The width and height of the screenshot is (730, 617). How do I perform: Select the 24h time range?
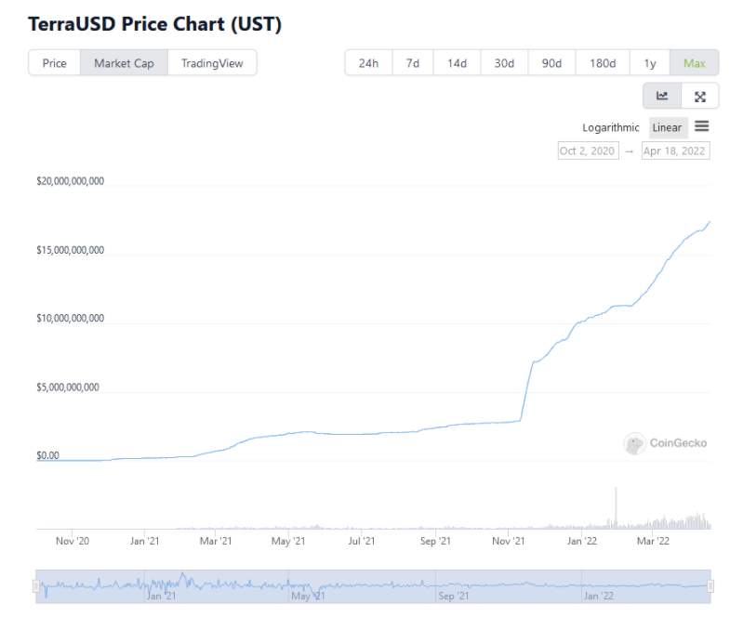coord(369,63)
